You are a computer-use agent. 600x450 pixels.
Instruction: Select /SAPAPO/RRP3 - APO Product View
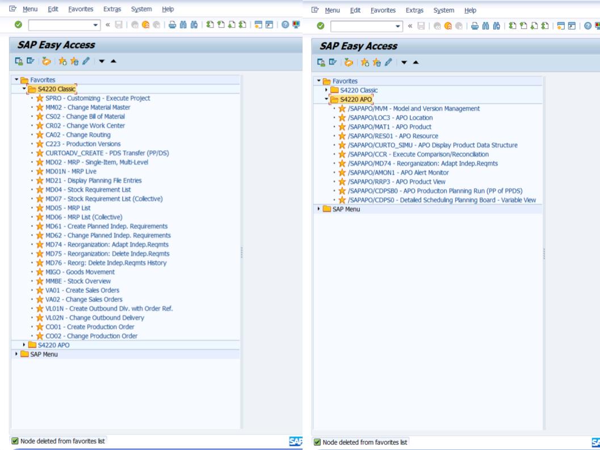click(x=396, y=182)
